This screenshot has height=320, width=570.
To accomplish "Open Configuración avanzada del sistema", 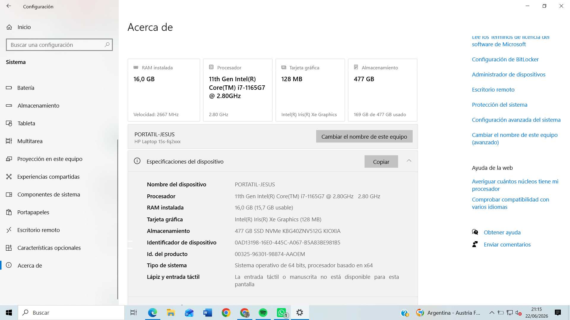I will click(x=516, y=120).
